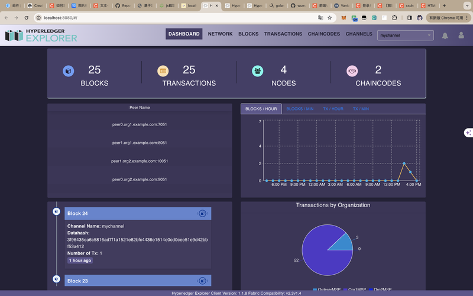
Task: Go to the CHAINCODES page
Action: (324, 34)
